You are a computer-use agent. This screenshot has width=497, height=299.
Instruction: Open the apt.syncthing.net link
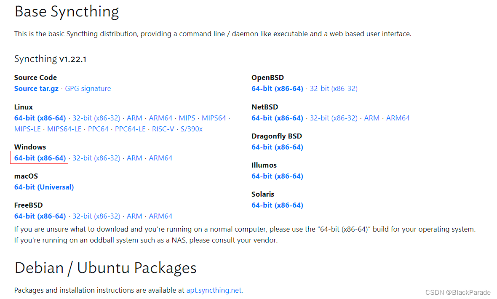tap(214, 290)
